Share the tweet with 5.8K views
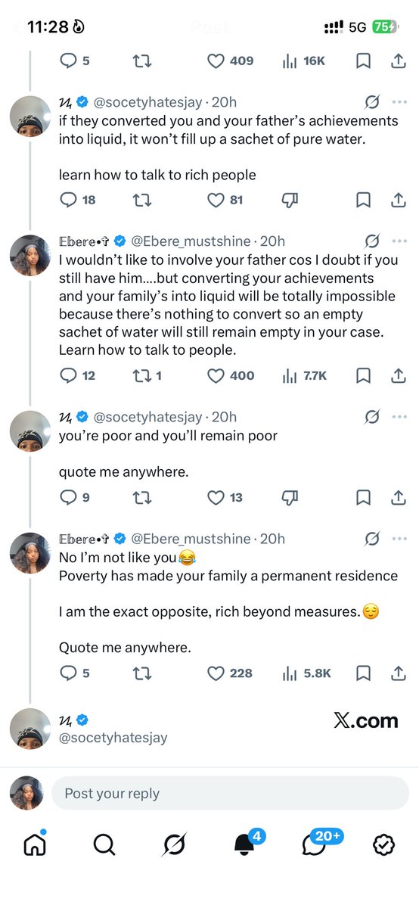The image size is (419, 908). [399, 673]
